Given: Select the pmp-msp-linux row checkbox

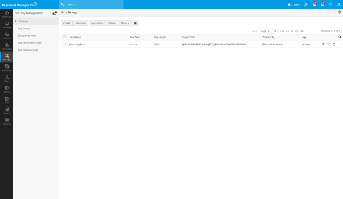Looking at the screenshot, I should 64,44.
